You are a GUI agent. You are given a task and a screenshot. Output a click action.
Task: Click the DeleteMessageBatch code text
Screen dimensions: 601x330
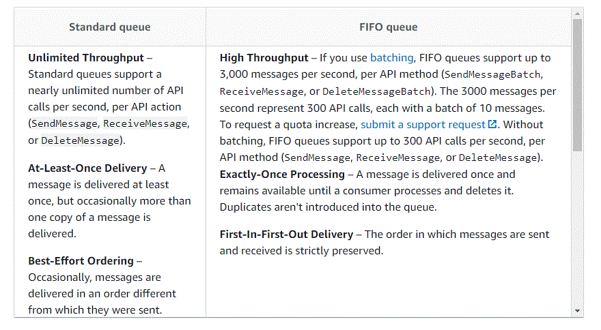[376, 92]
